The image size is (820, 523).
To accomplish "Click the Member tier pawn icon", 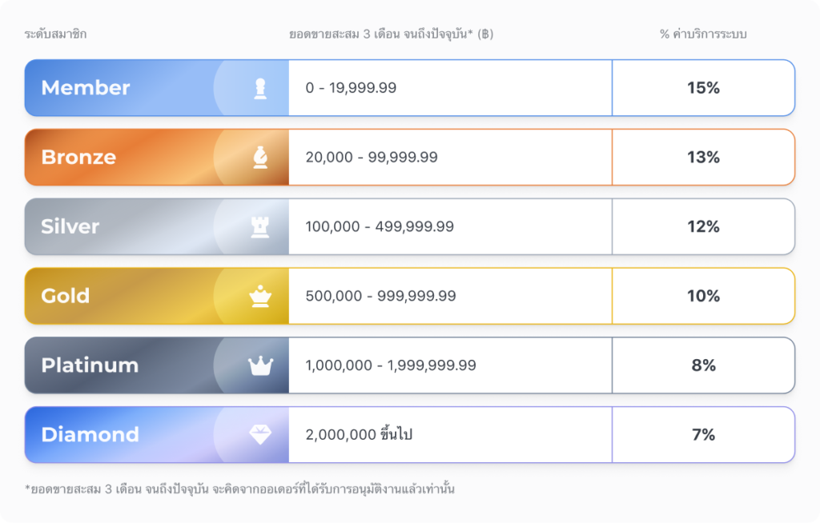I will [260, 88].
